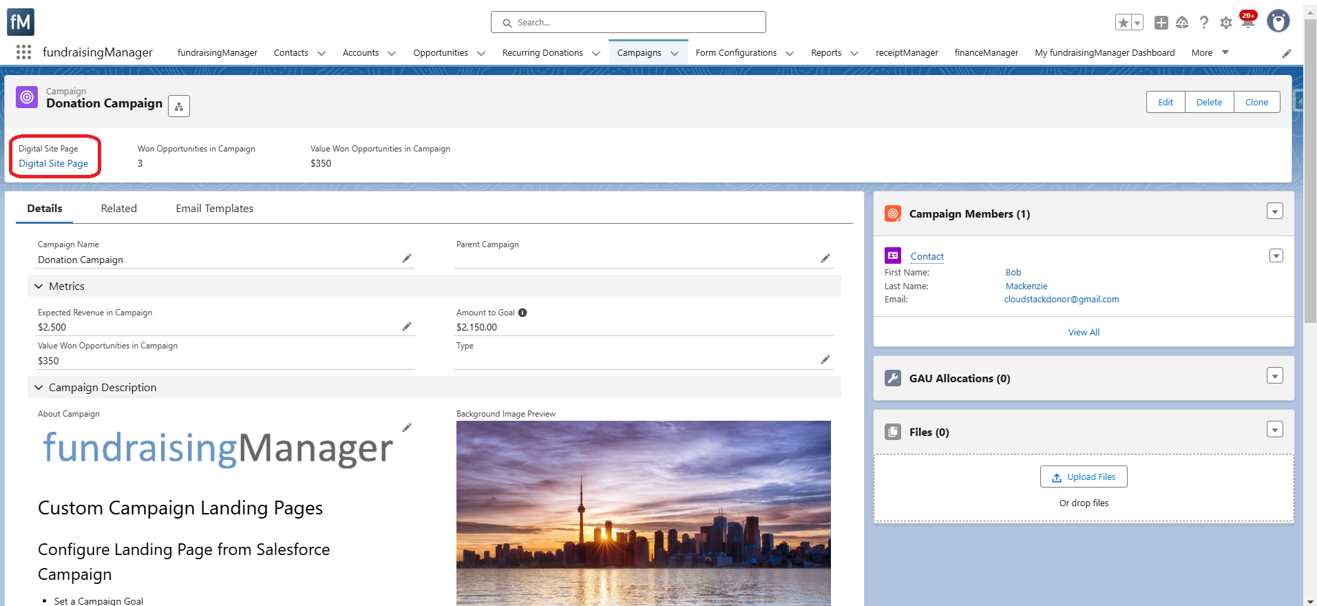Open the Contact link in Campaign Members
1317x606 pixels.
927,256
